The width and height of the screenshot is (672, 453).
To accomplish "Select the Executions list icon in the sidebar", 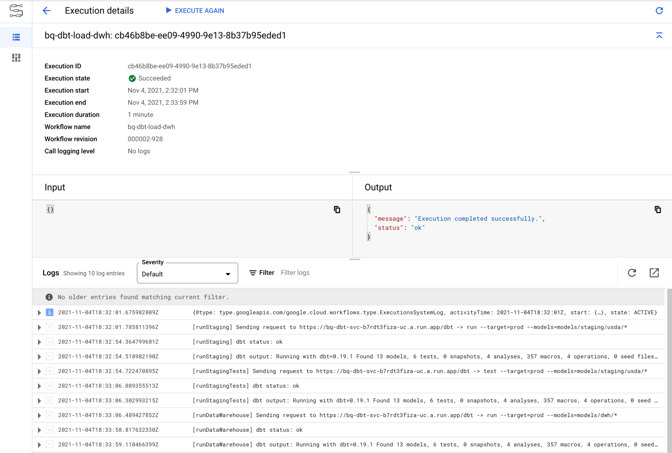I will click(15, 37).
